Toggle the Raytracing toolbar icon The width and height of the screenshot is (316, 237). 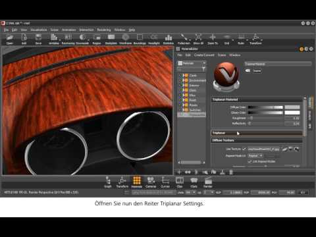[x=68, y=39]
